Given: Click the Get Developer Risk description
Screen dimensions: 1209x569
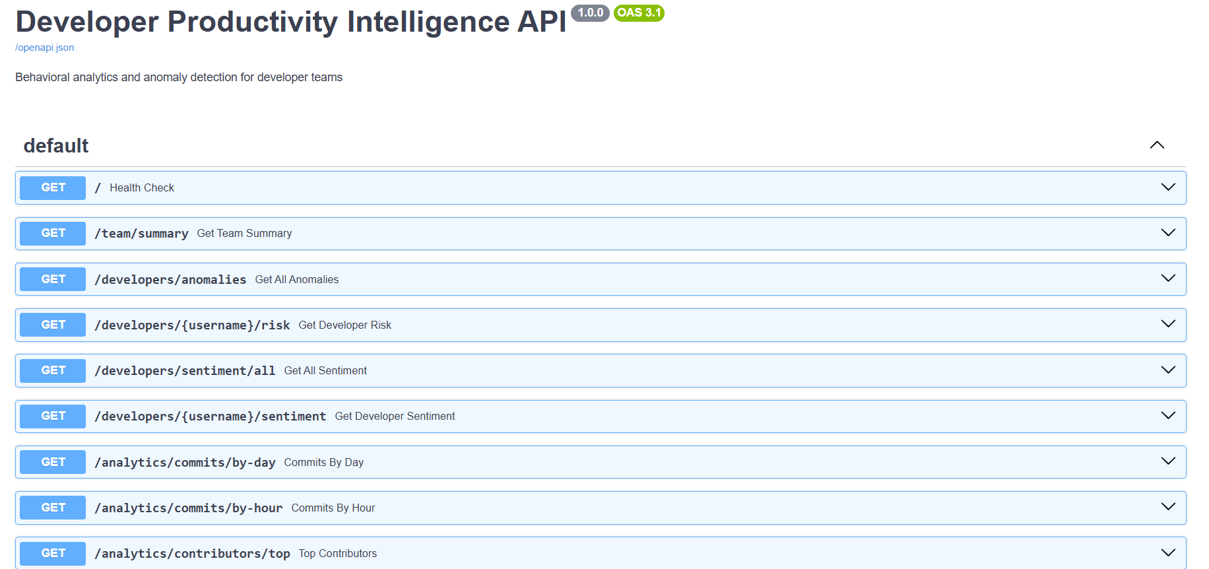Looking at the screenshot, I should [344, 325].
